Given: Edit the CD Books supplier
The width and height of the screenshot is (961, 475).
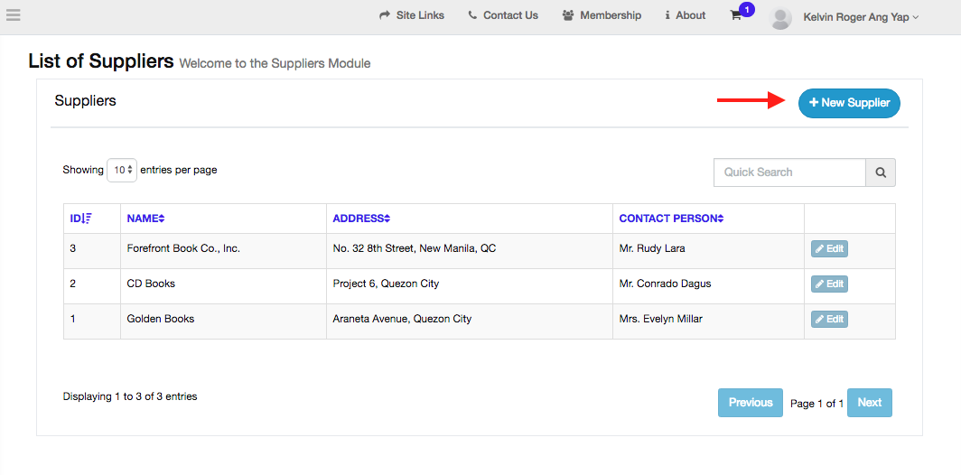Looking at the screenshot, I should point(828,284).
